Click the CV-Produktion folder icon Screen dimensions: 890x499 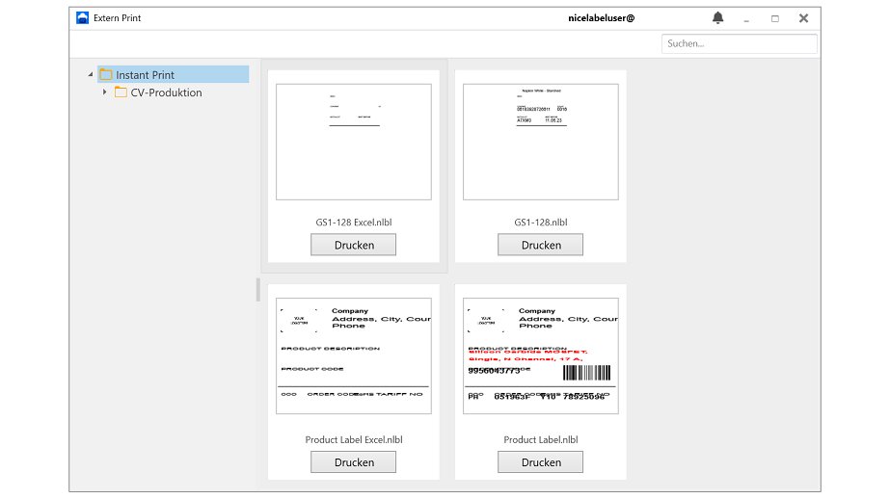coord(121,93)
